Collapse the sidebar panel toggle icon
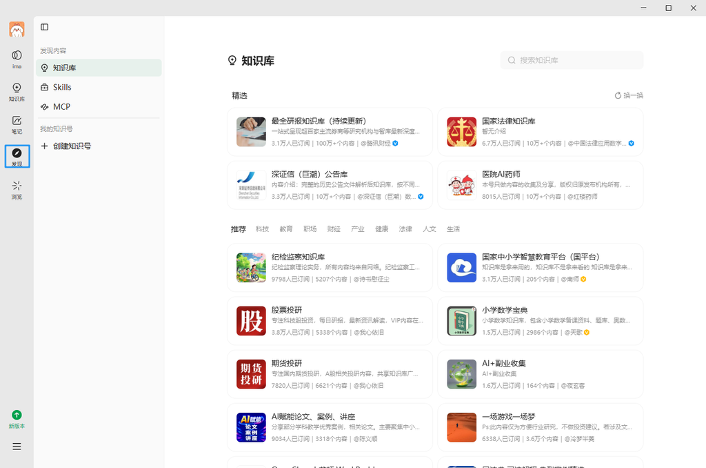The image size is (706, 468). (x=45, y=27)
